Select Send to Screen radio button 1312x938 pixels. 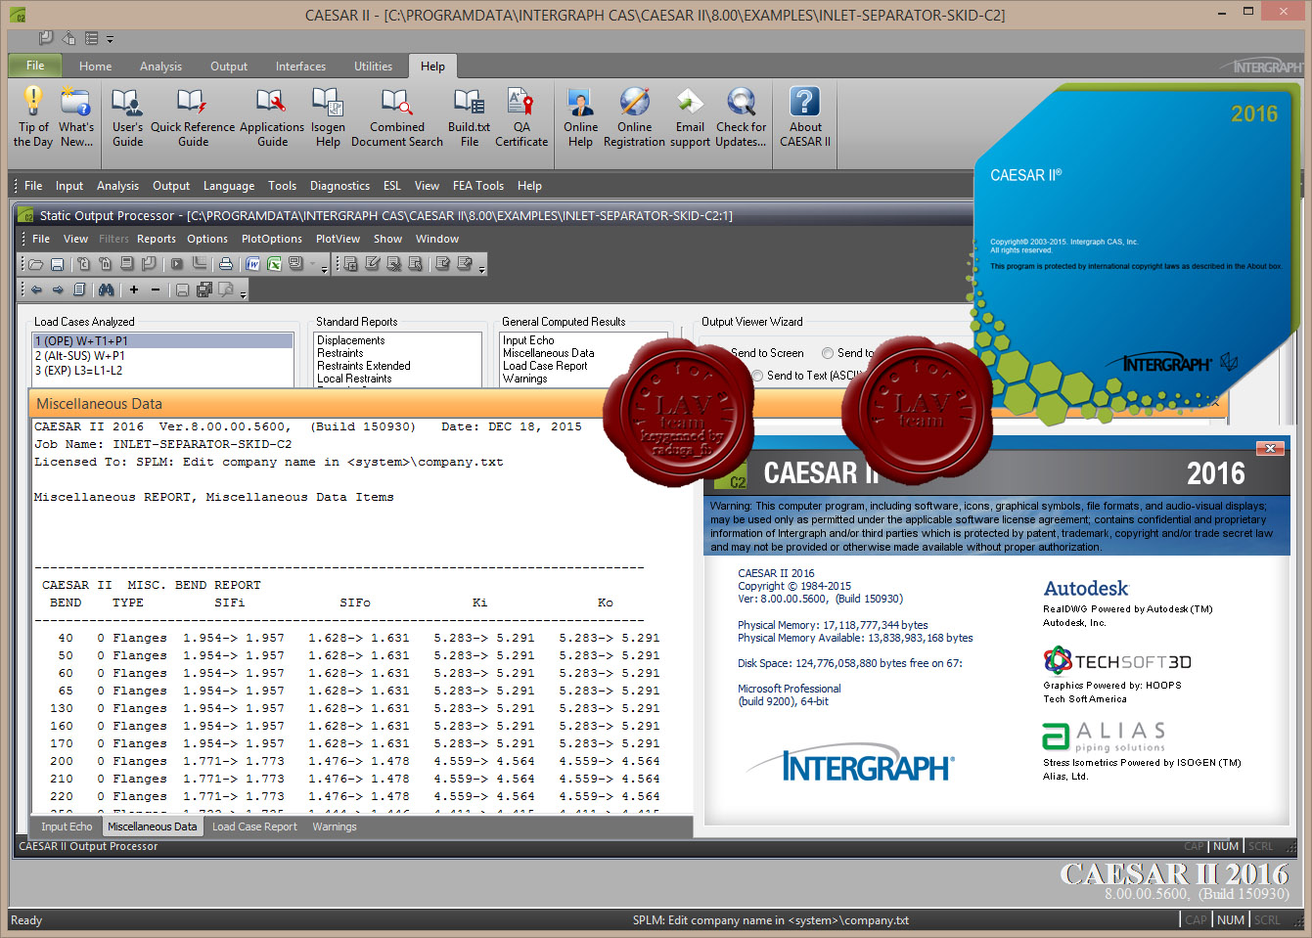(x=768, y=353)
